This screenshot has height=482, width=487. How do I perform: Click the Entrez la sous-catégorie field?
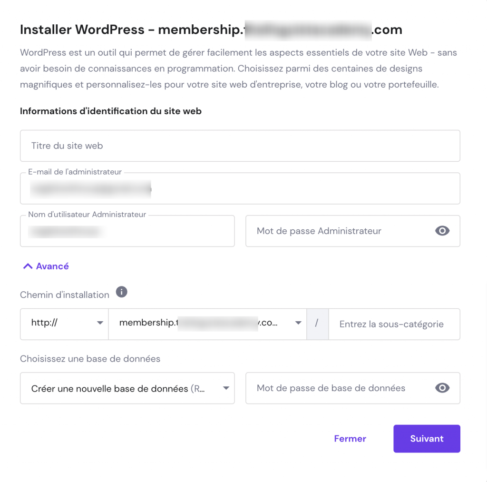(x=394, y=324)
